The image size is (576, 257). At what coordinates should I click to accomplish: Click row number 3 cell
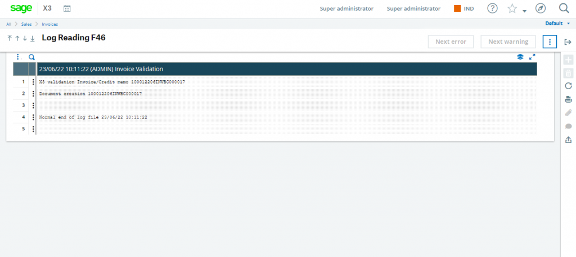[21, 105]
